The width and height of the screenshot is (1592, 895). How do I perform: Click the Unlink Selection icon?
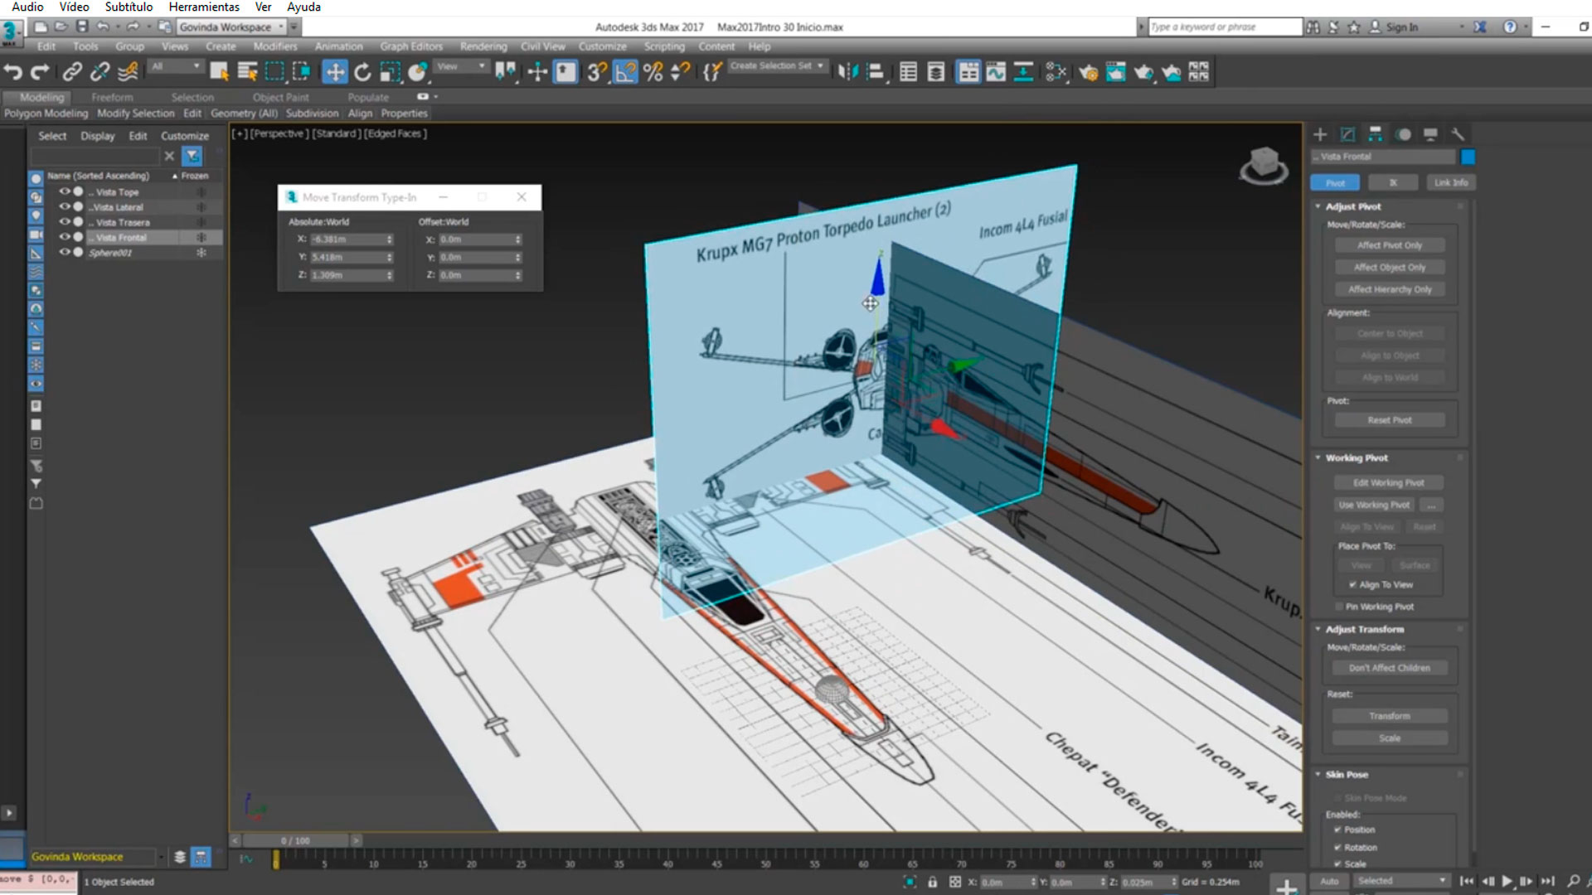(x=100, y=72)
